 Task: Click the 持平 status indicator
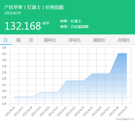[46, 23]
